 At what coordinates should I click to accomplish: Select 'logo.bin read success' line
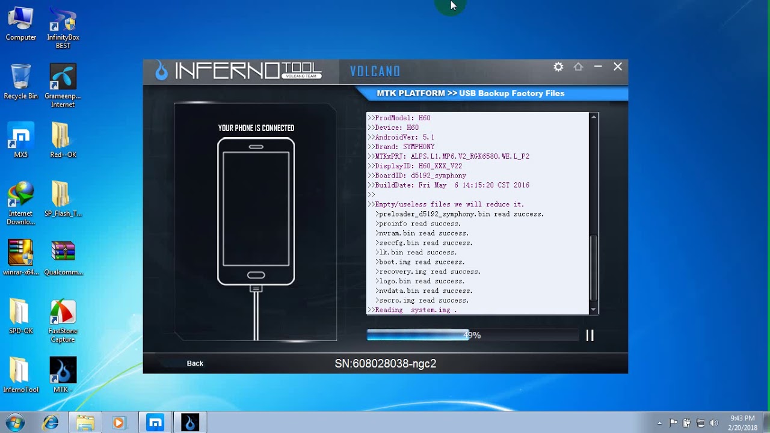click(x=420, y=281)
